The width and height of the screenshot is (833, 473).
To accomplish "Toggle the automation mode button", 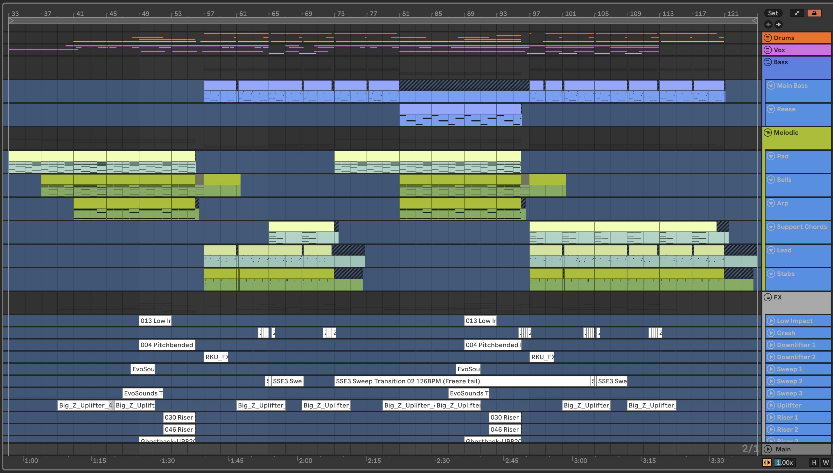I will pos(797,13).
